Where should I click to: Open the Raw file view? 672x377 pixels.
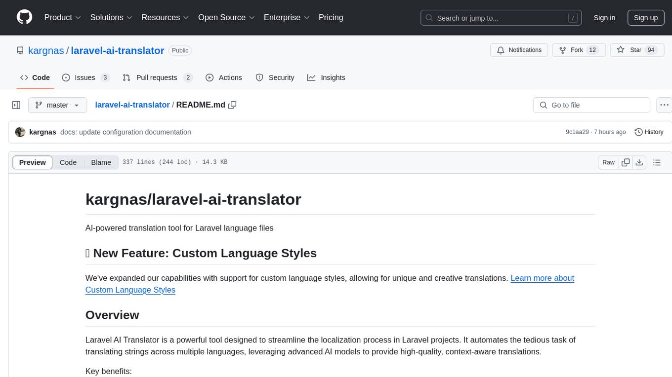608,162
